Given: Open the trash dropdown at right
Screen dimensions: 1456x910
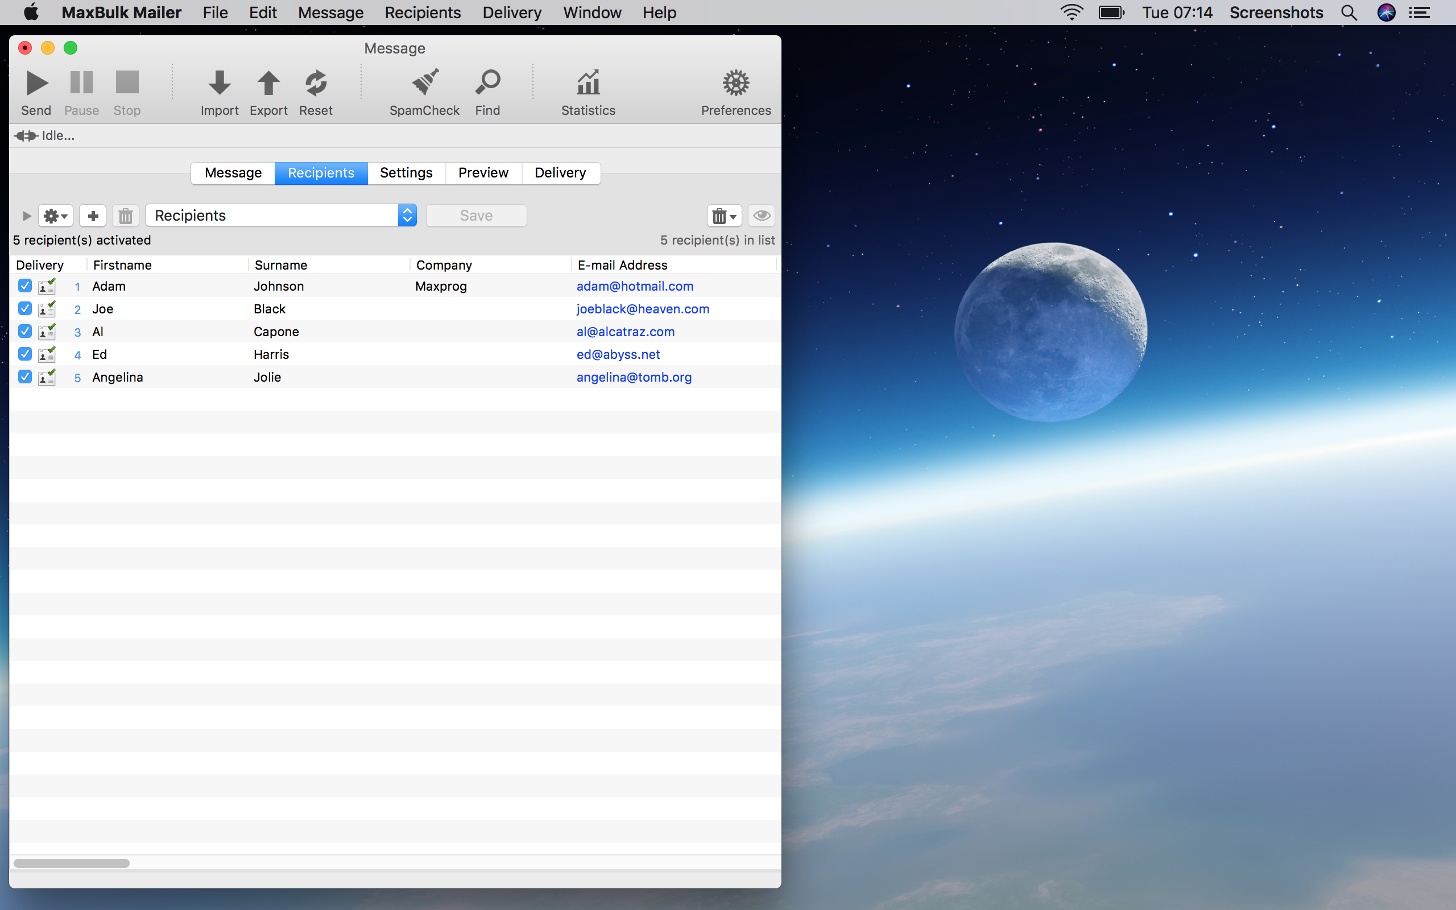Looking at the screenshot, I should pyautogui.click(x=724, y=216).
